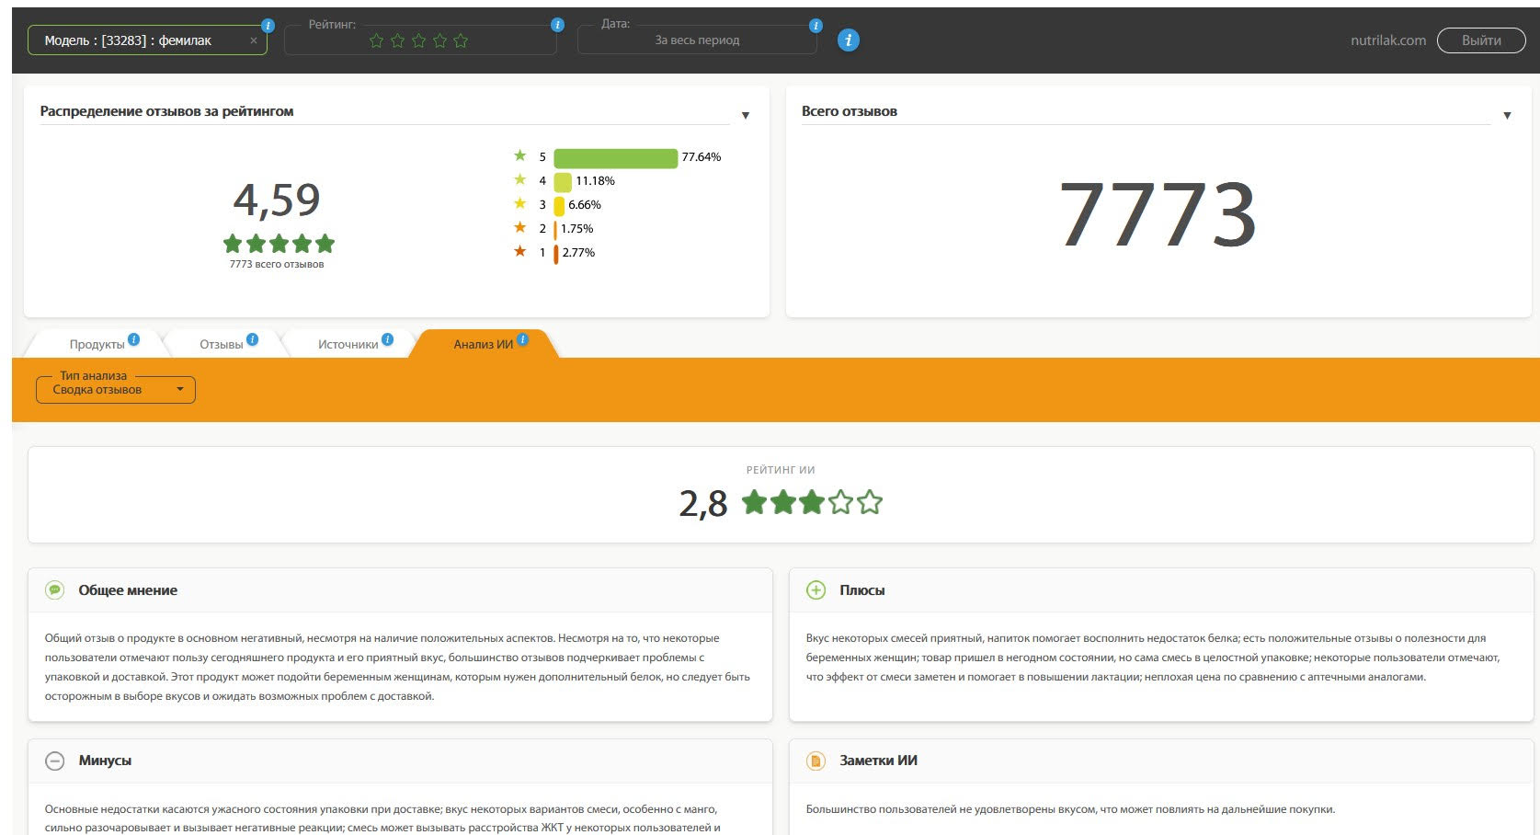Click the green 5-star rating bar

click(615, 158)
